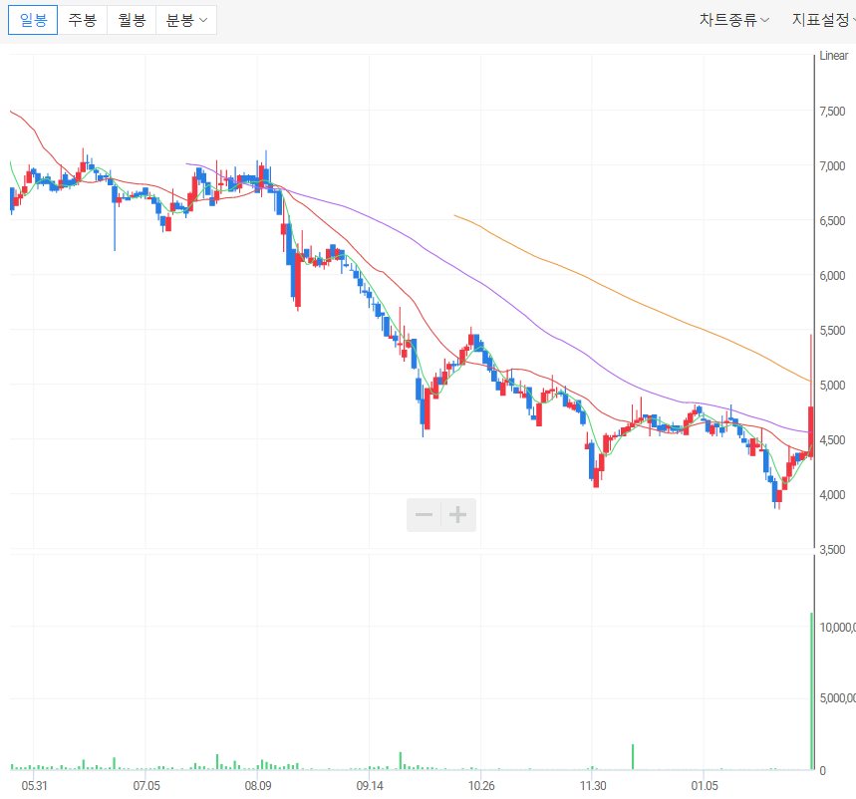Click the orange long-term moving average line
Image resolution: width=856 pixels, height=799 pixels.
point(633,301)
